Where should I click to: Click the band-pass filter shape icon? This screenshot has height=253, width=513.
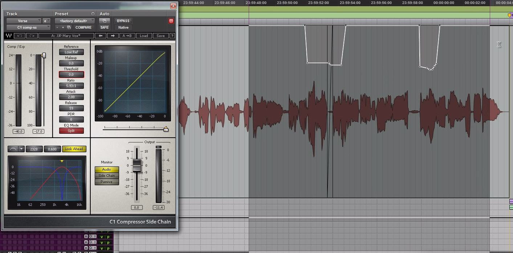pyautogui.click(x=13, y=149)
